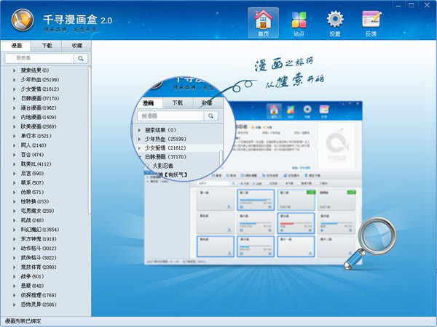Switch to the 下载 tab
Screen dimensions: 437x327
coord(47,46)
